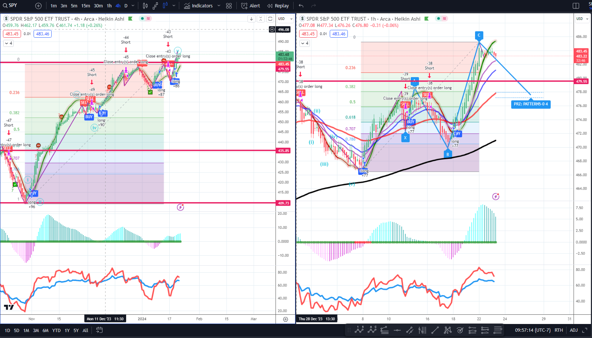Select the Fibonacci spiral tool
This screenshot has height=338, width=592.
[x=460, y=330]
